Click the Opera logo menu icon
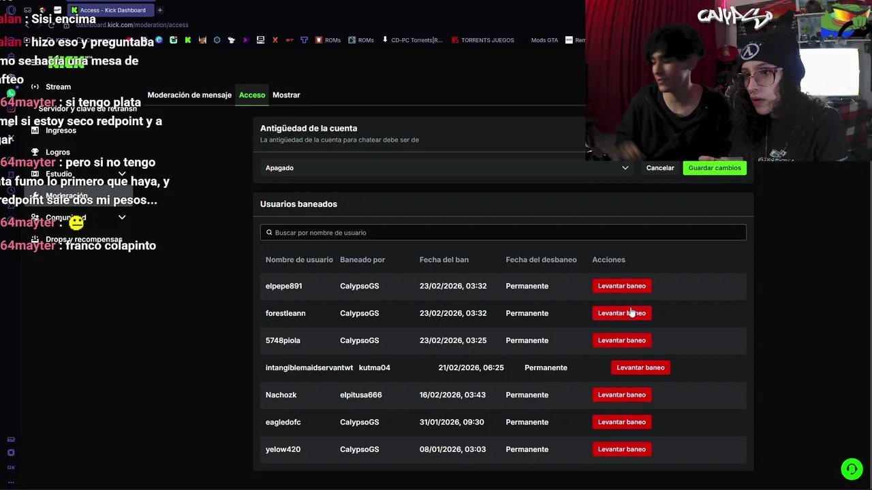 click(x=11, y=10)
